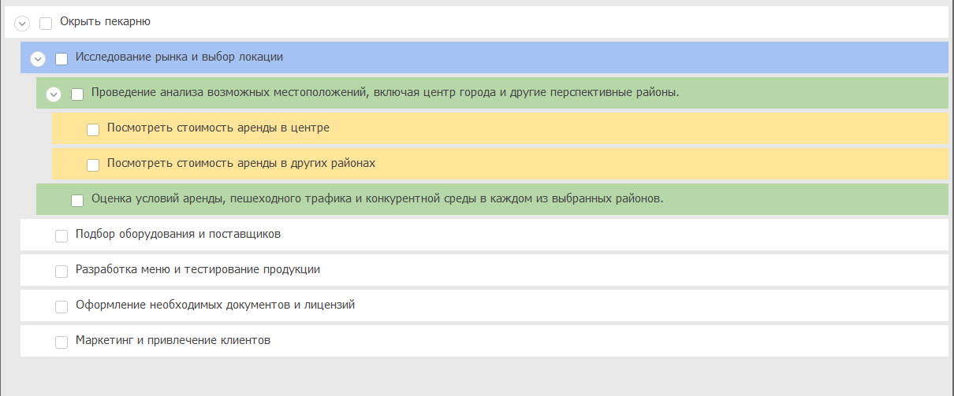Mark 'Проведение анализа возможных местоположений' as done
The image size is (954, 396).
click(77, 94)
